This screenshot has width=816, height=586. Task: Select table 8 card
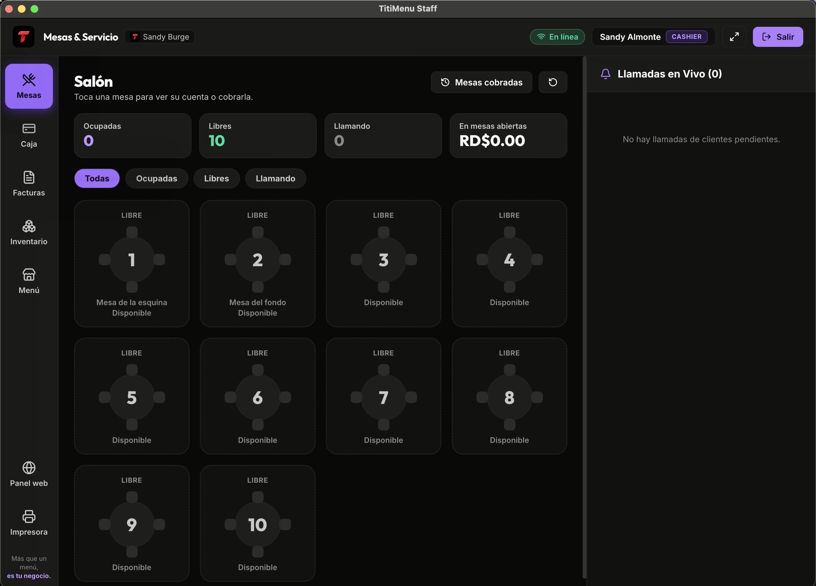point(509,396)
